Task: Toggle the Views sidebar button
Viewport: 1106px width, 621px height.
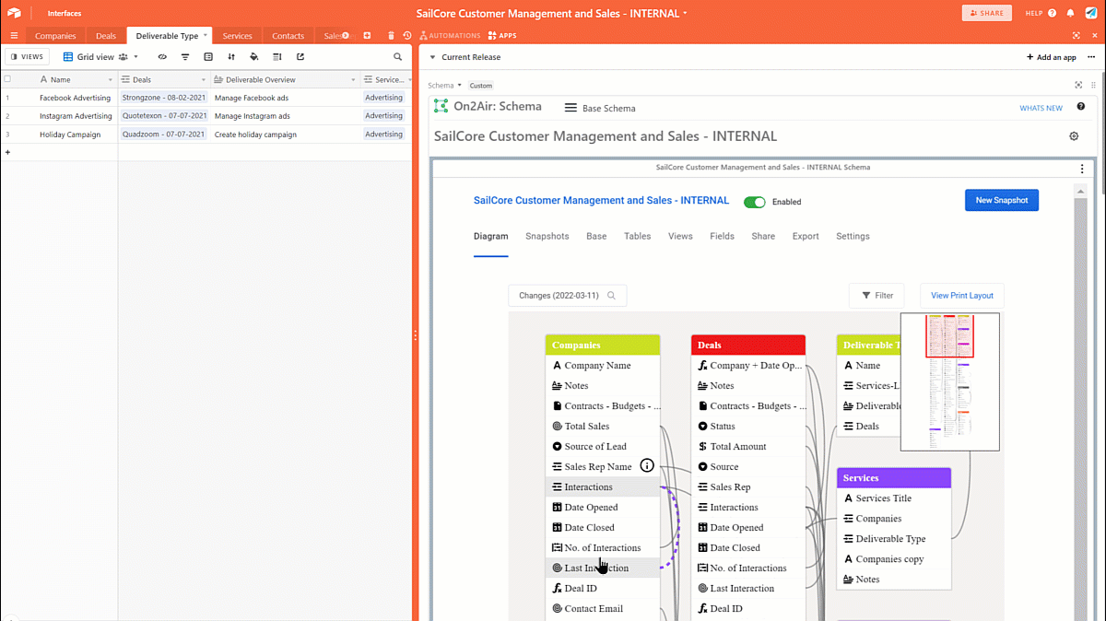Action: pyautogui.click(x=27, y=57)
